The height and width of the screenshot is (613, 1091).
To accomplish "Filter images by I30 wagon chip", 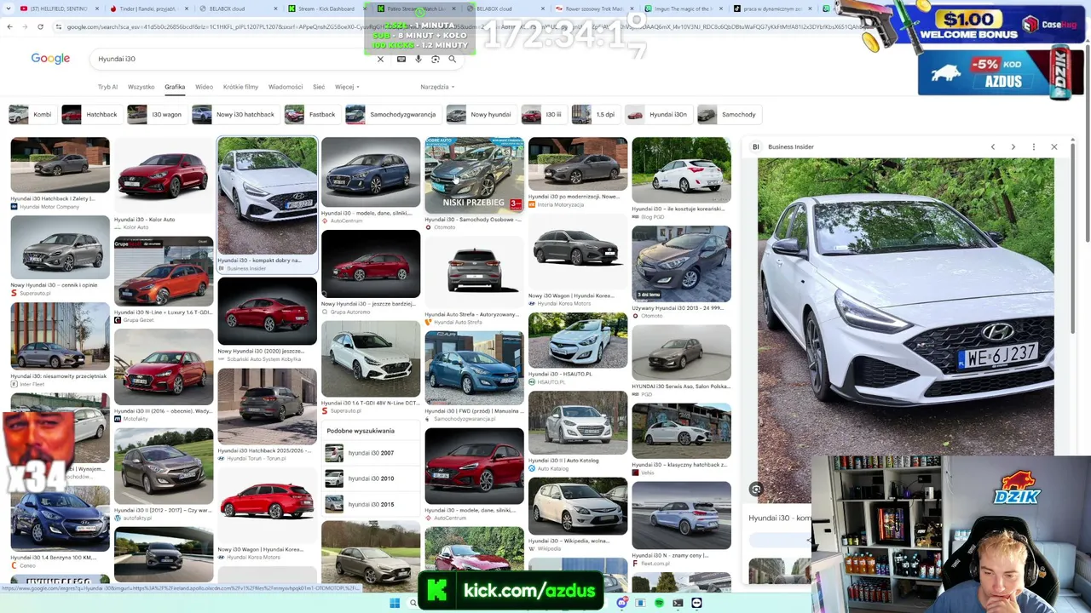I will pos(156,114).
